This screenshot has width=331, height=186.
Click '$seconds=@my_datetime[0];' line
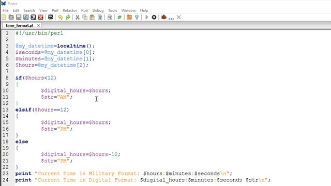point(55,52)
